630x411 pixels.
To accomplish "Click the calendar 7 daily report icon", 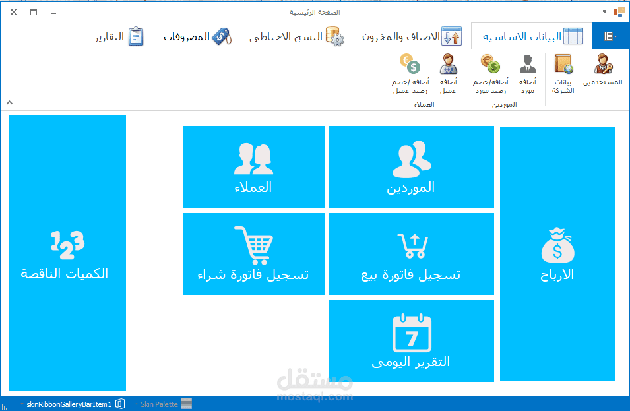I will (x=412, y=333).
